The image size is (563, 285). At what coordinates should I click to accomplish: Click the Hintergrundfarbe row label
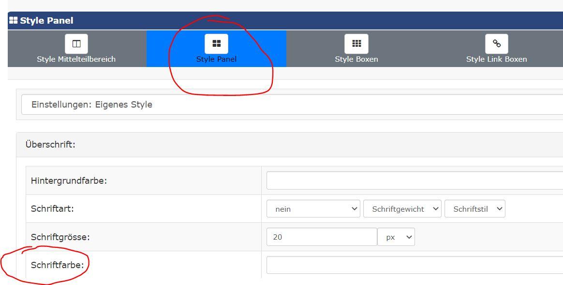point(69,181)
